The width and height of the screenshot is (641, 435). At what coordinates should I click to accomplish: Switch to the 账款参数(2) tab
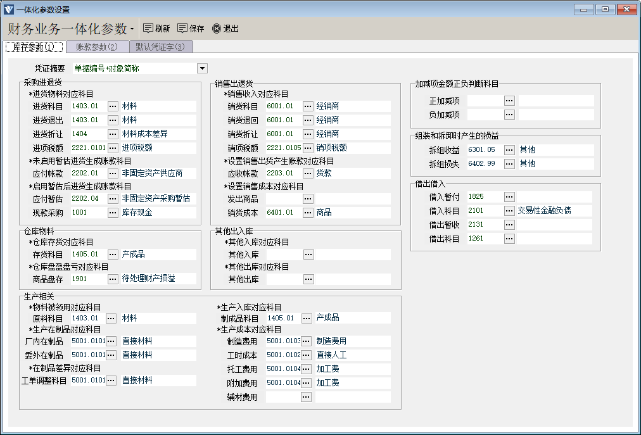pyautogui.click(x=96, y=47)
